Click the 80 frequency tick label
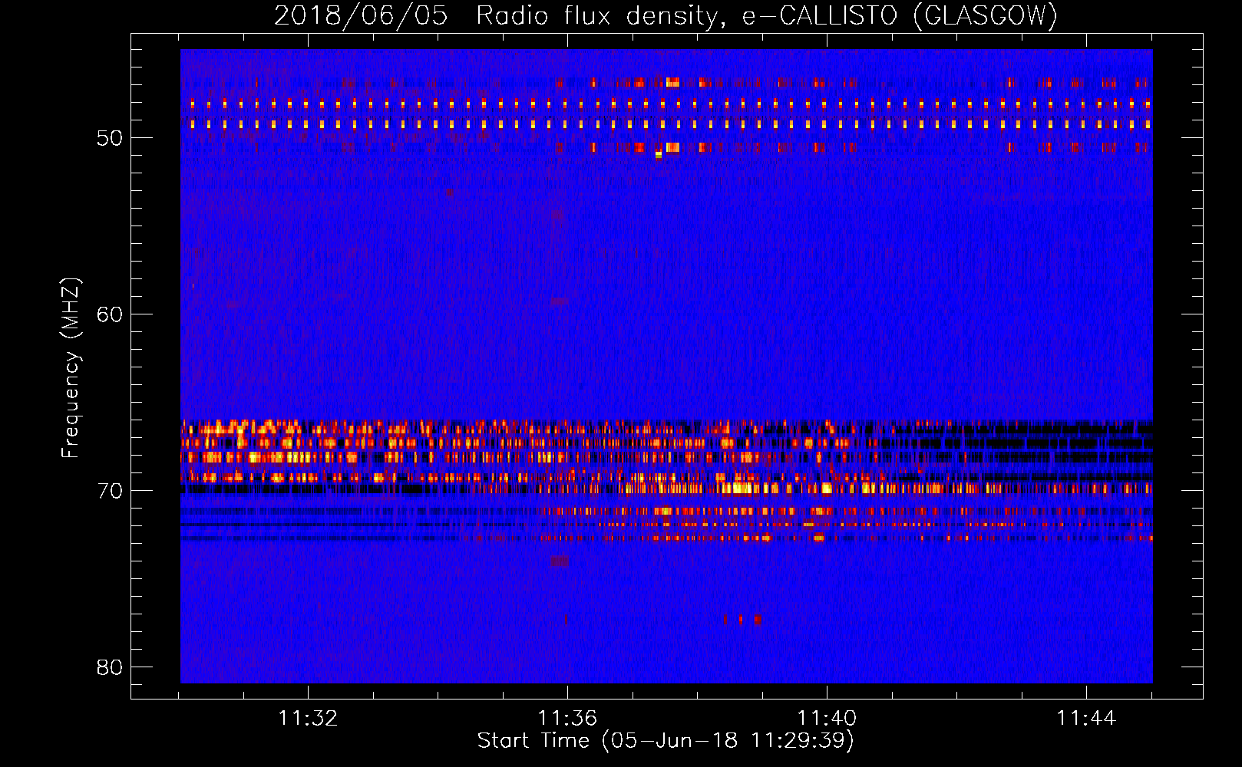Viewport: 1242px width, 767px height. click(109, 667)
